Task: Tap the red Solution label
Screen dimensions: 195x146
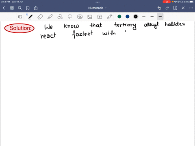Action: (19, 28)
